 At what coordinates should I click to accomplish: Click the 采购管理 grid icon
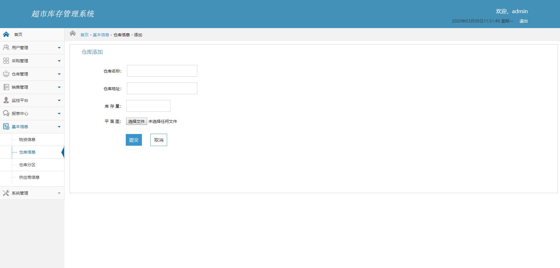6,61
